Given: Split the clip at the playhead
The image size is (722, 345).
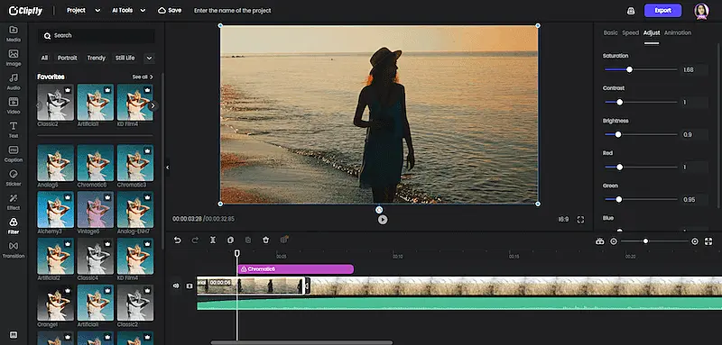Looking at the screenshot, I should (x=213, y=240).
